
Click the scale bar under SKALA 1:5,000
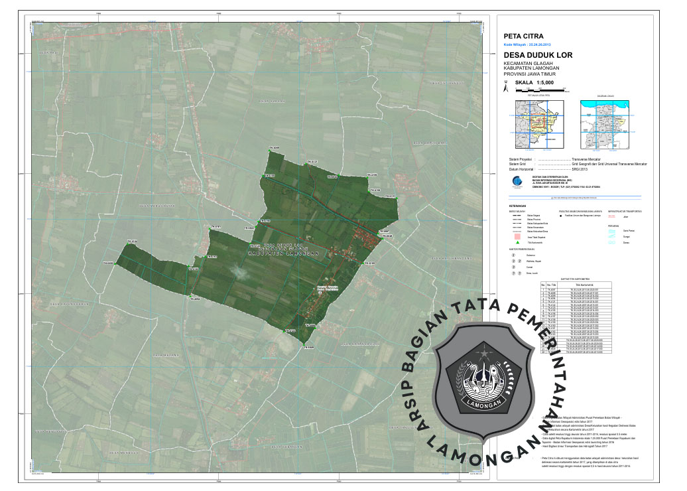click(x=540, y=89)
